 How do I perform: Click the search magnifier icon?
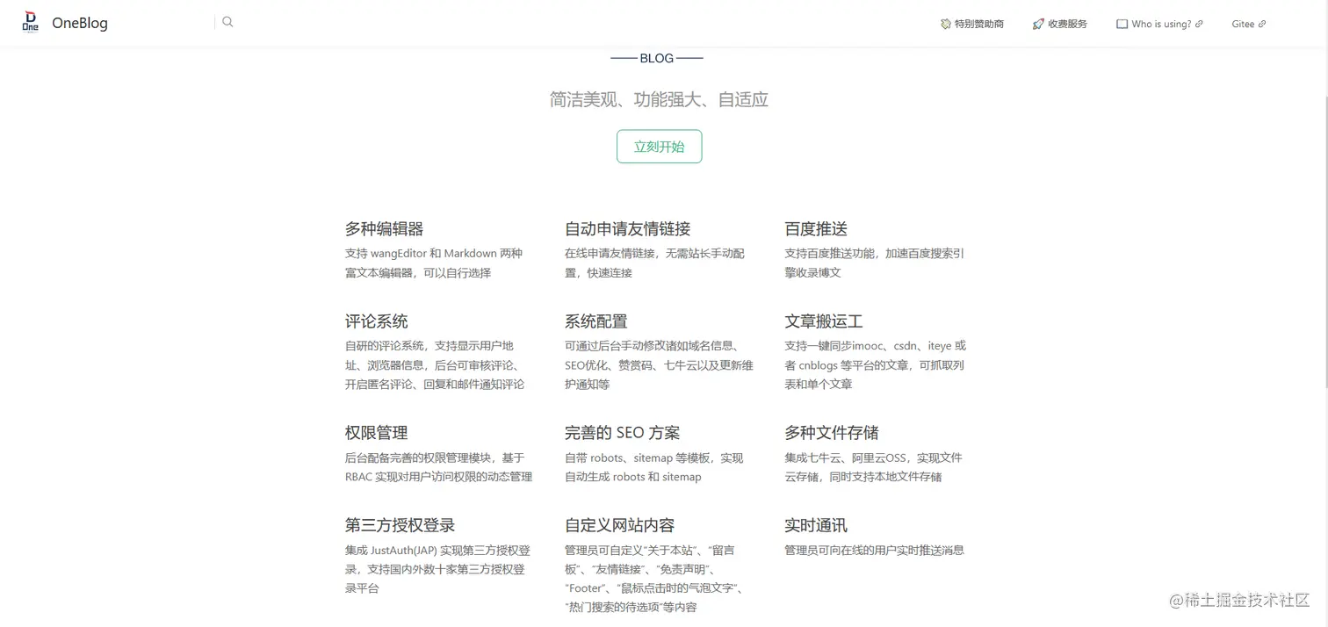[x=227, y=22]
